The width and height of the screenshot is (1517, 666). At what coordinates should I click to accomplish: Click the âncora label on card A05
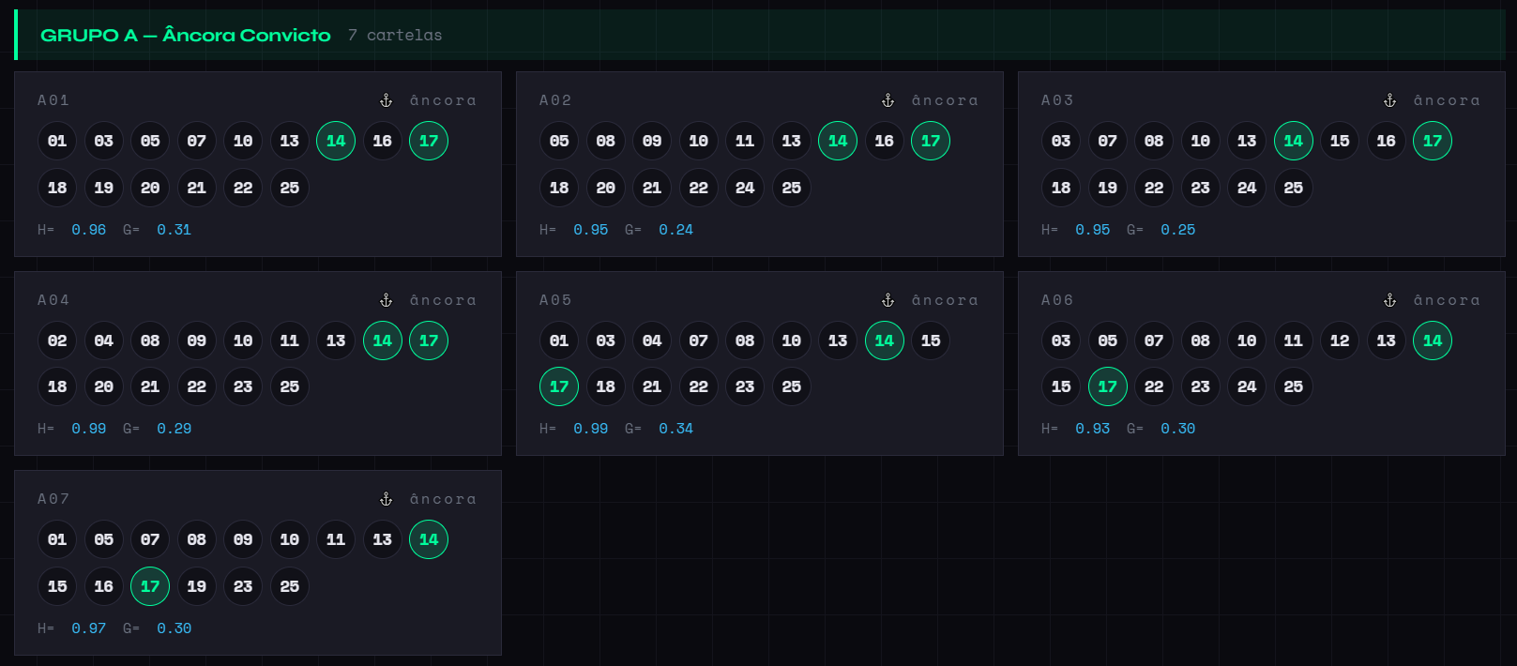click(945, 300)
